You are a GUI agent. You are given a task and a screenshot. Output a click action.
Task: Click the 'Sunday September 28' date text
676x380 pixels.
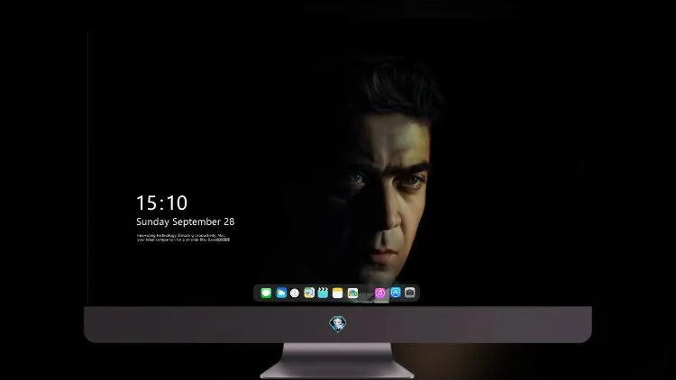click(186, 222)
